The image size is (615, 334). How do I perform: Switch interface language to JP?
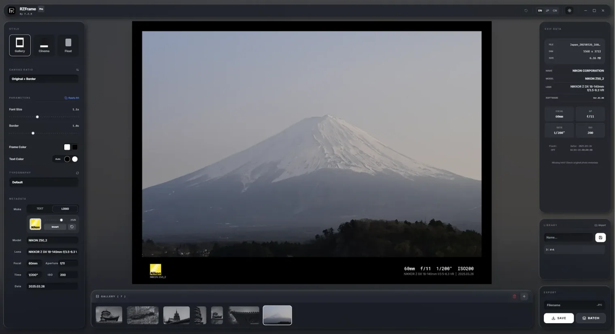pos(547,11)
